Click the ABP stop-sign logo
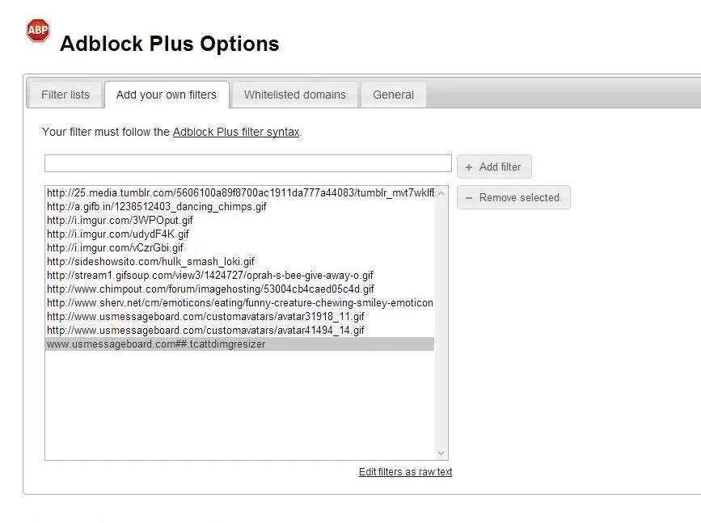Screen dimensions: 701x523 tap(37, 31)
